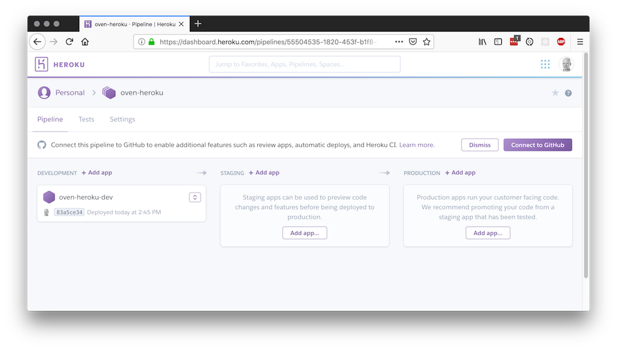Open the Learn more link
Screen dimensions: 617x350
[417, 145]
